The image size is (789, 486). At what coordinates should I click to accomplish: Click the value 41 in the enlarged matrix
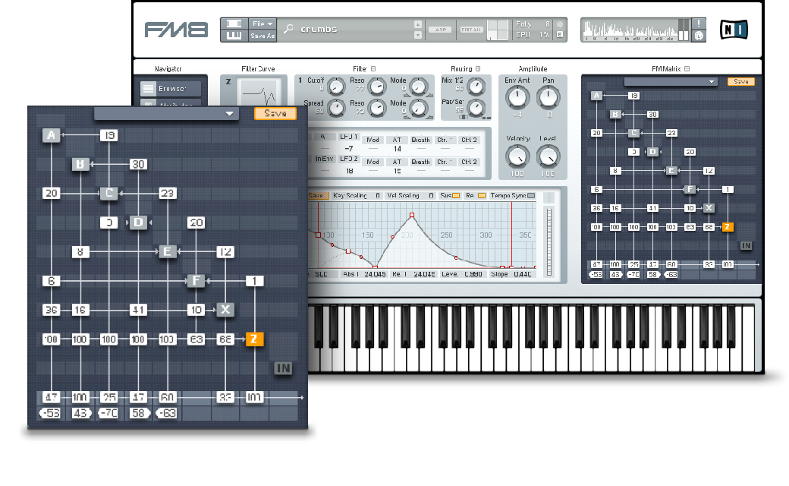[x=138, y=310]
